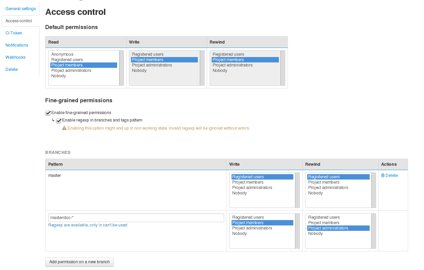This screenshot has width=424, height=270.
Task: Click the warning triangle next to the regexp notice
Action: pyautogui.click(x=64, y=128)
